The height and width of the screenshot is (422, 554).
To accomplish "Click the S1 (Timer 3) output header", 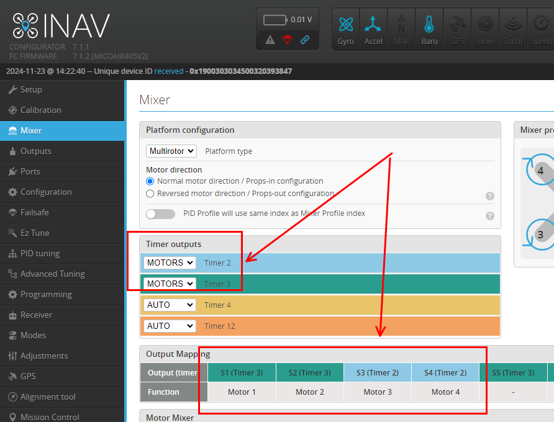I will tap(242, 372).
